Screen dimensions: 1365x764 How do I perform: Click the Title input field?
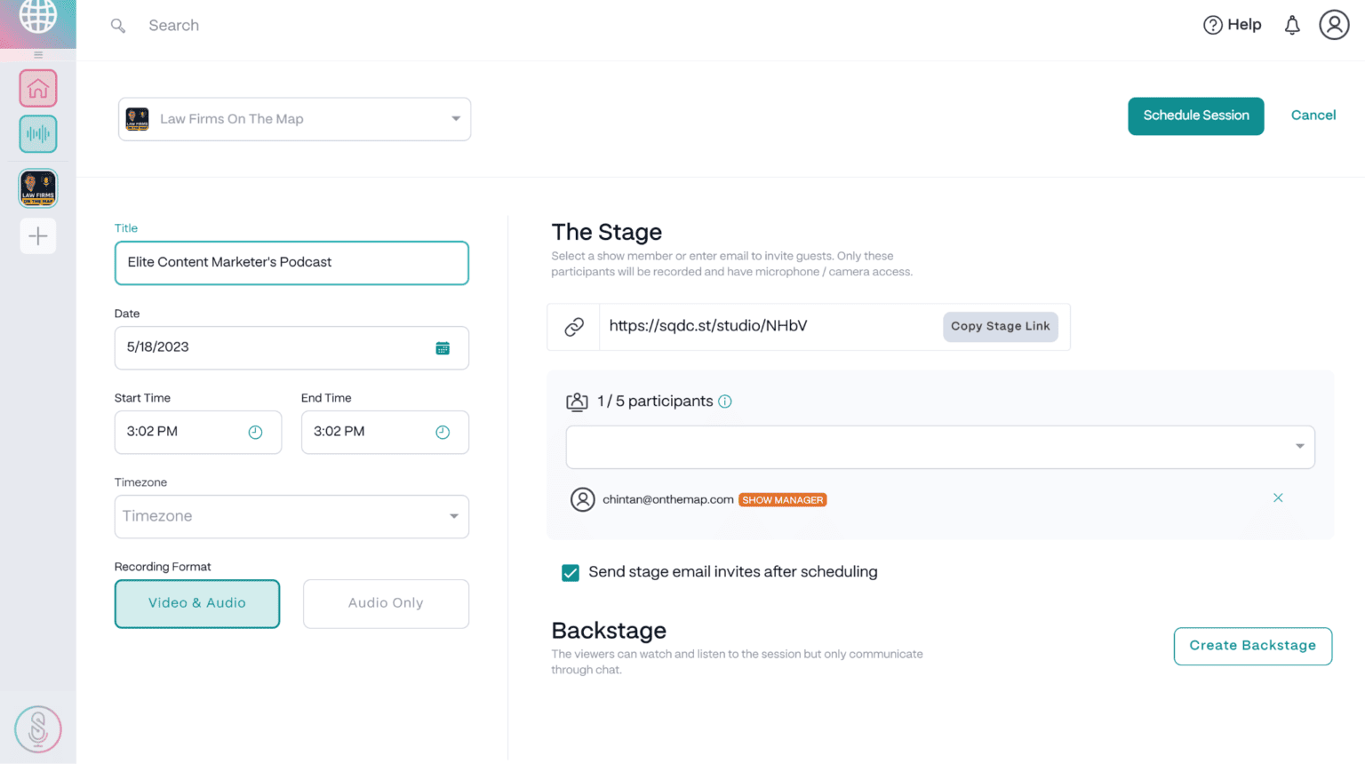291,263
